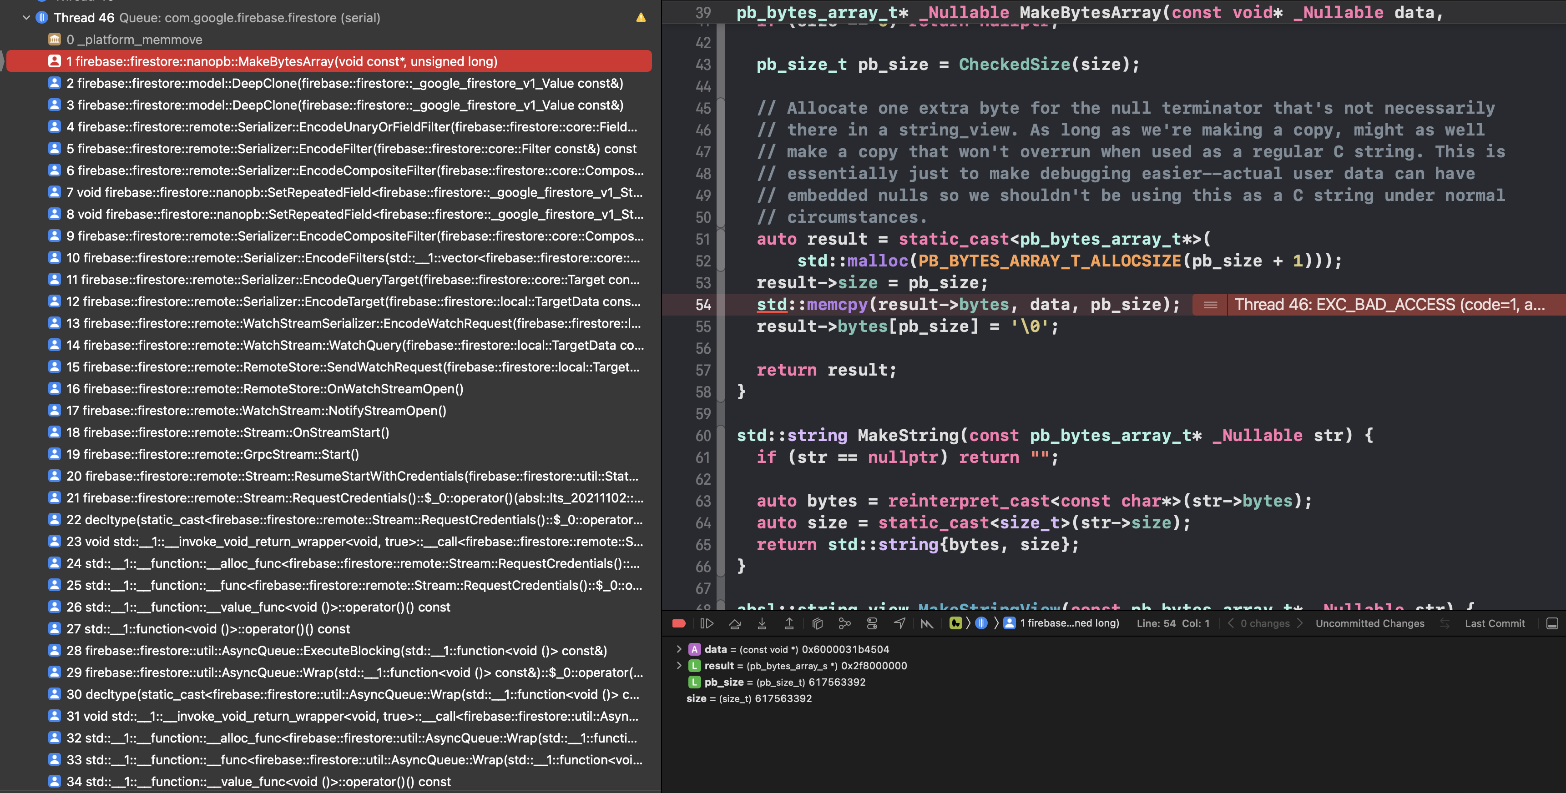The height and width of the screenshot is (793, 1566).
Task: Select frame 13 EncodeWatchRequest
Action: tap(328, 324)
